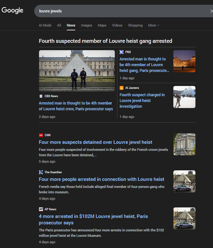Click the police officers at Louvre image
213x248 pixels.
point(77,71)
